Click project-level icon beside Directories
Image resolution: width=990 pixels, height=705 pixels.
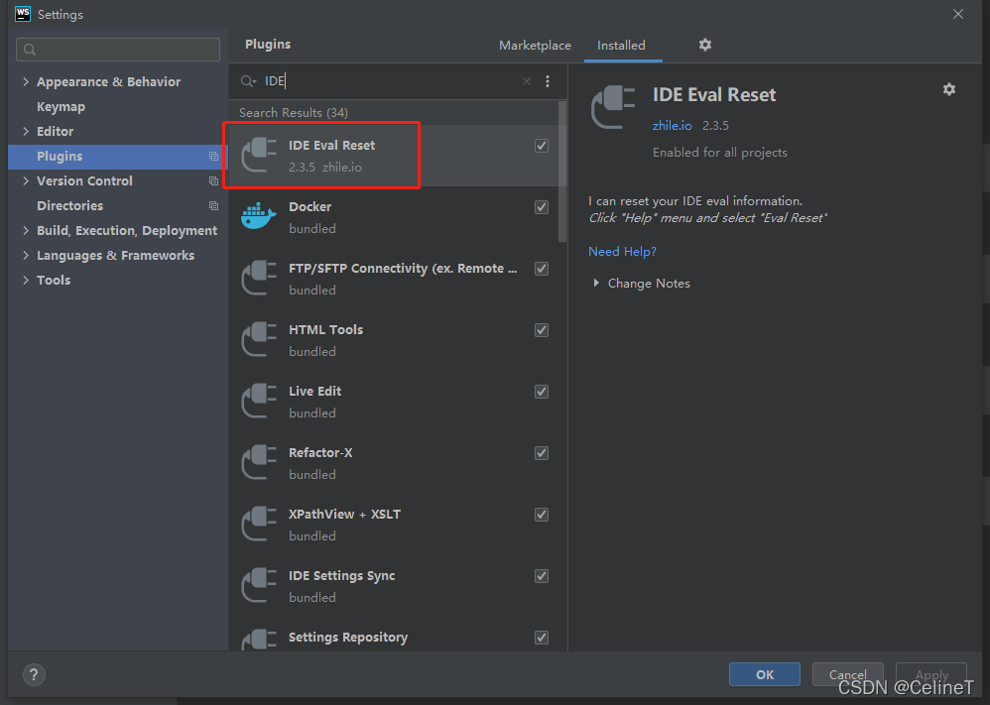point(213,206)
